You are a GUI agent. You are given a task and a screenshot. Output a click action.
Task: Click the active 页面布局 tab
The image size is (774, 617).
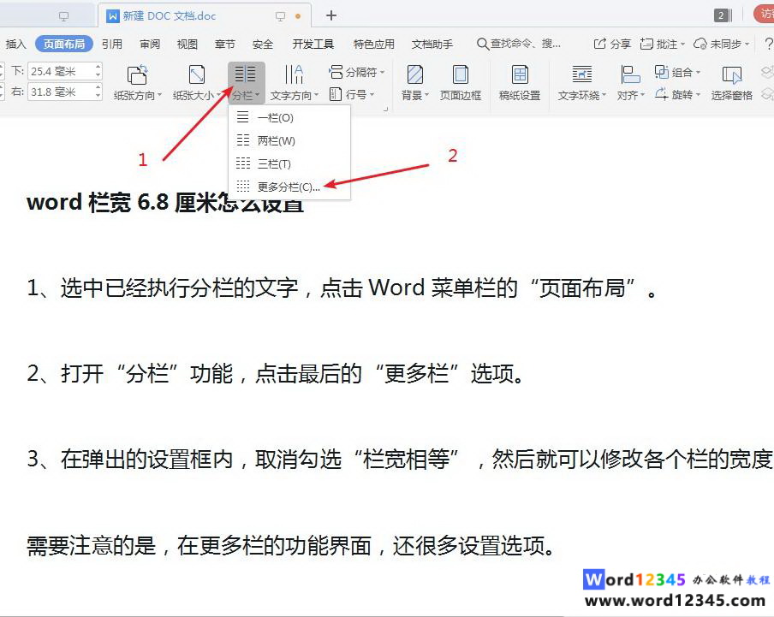pos(63,44)
